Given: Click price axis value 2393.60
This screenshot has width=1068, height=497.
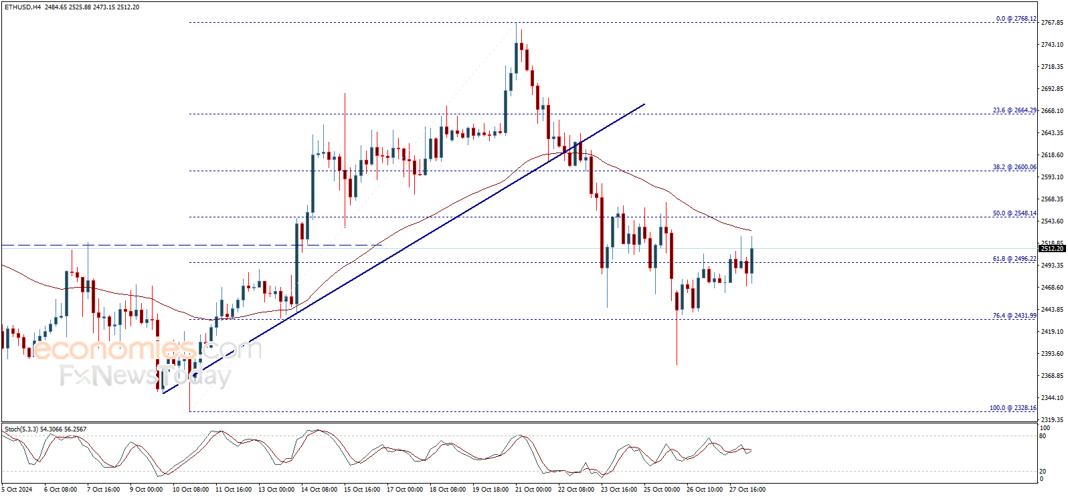Looking at the screenshot, I should [1052, 354].
